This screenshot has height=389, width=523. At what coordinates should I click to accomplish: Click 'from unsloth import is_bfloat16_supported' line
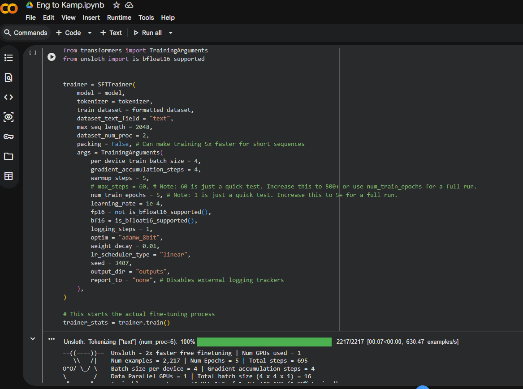(x=134, y=59)
